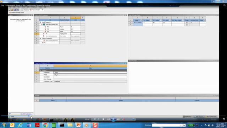Open the View menu

pyautogui.click(x=19, y=7)
